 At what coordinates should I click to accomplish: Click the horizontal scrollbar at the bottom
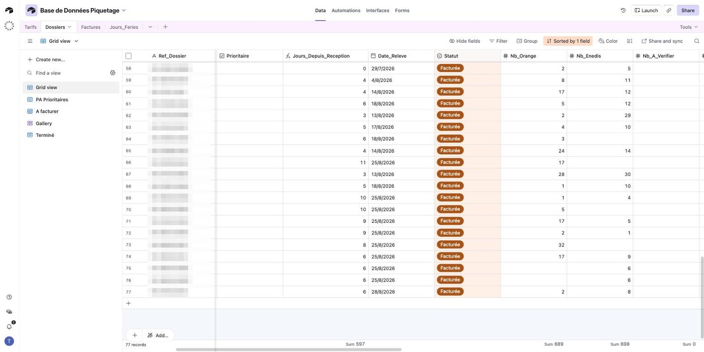click(x=289, y=349)
